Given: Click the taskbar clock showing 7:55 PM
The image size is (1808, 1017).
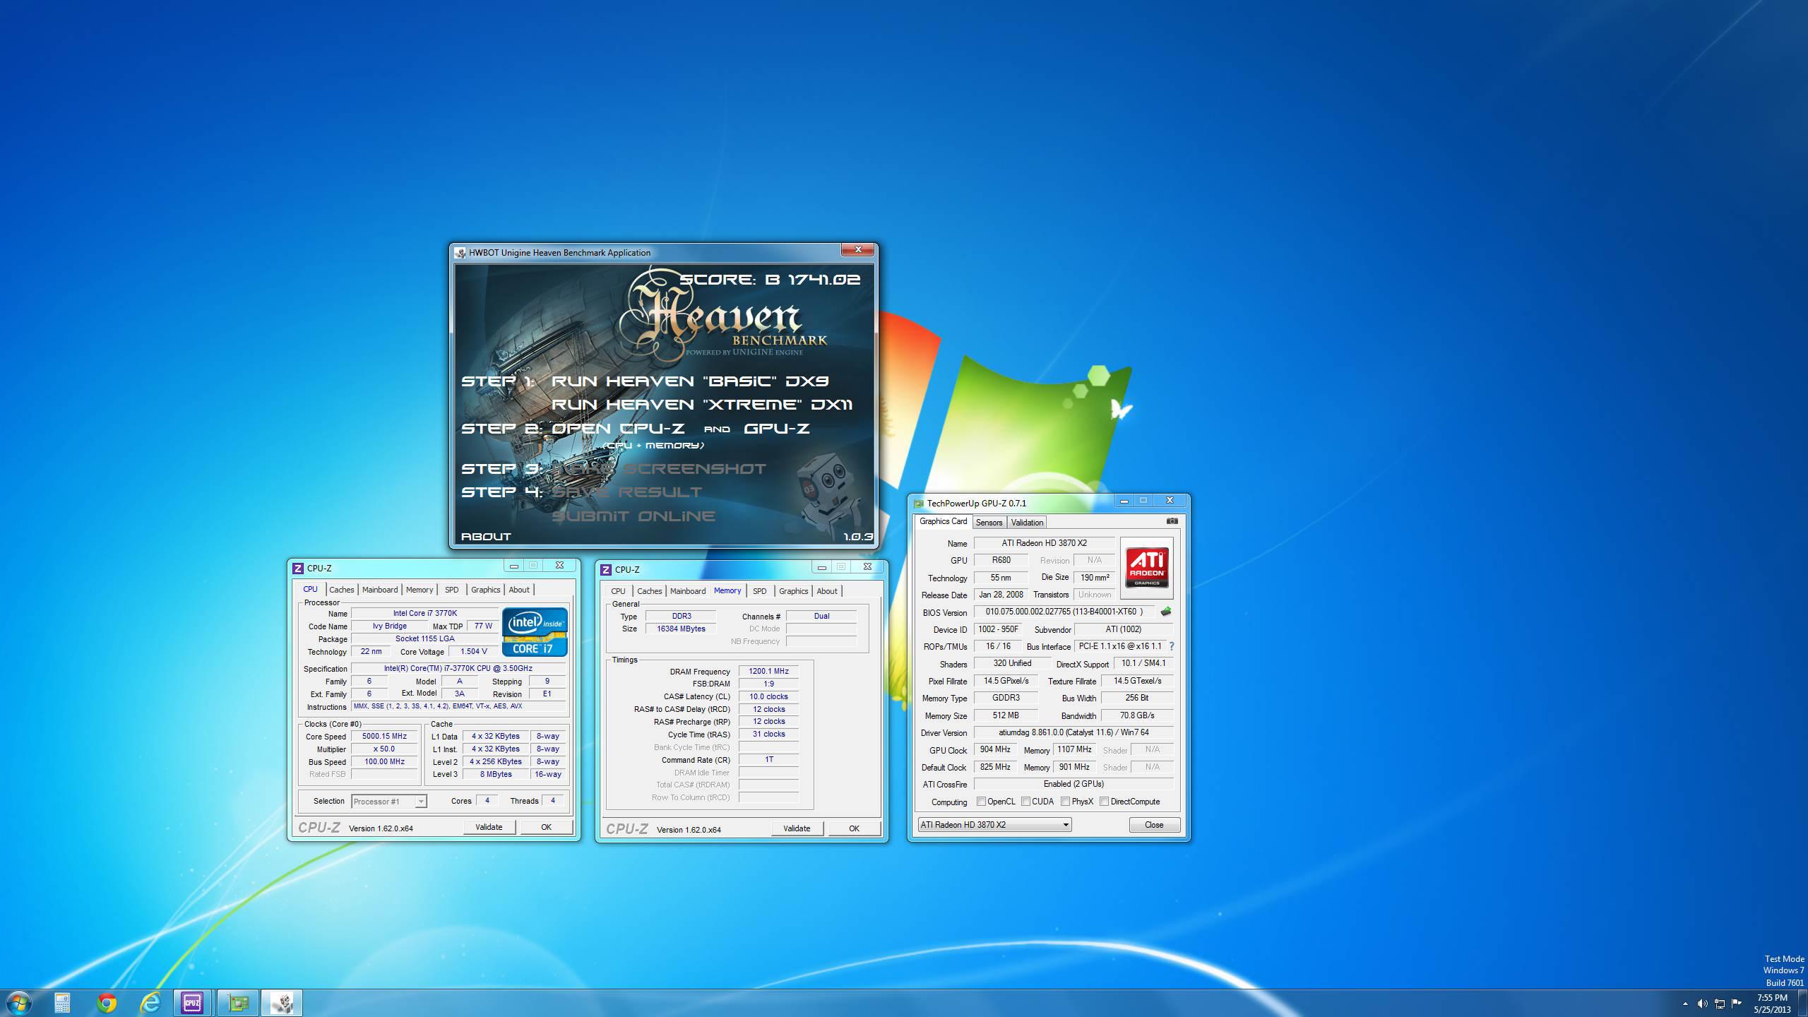Looking at the screenshot, I should (1772, 1004).
